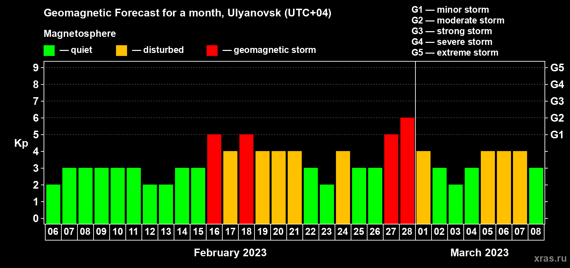
Task: Click the G3 — strong storm legend line
Action: [x=452, y=31]
